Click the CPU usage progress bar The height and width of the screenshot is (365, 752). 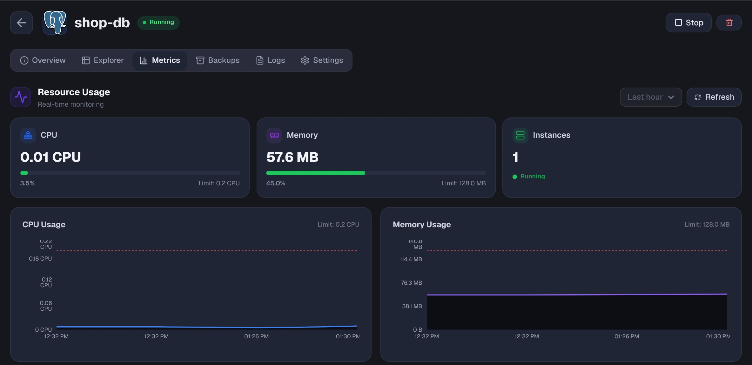point(130,173)
